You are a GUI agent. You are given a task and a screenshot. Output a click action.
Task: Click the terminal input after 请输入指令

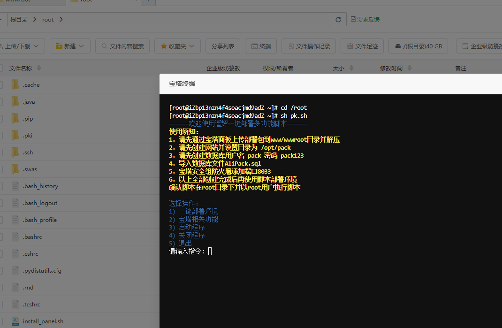[210, 252]
